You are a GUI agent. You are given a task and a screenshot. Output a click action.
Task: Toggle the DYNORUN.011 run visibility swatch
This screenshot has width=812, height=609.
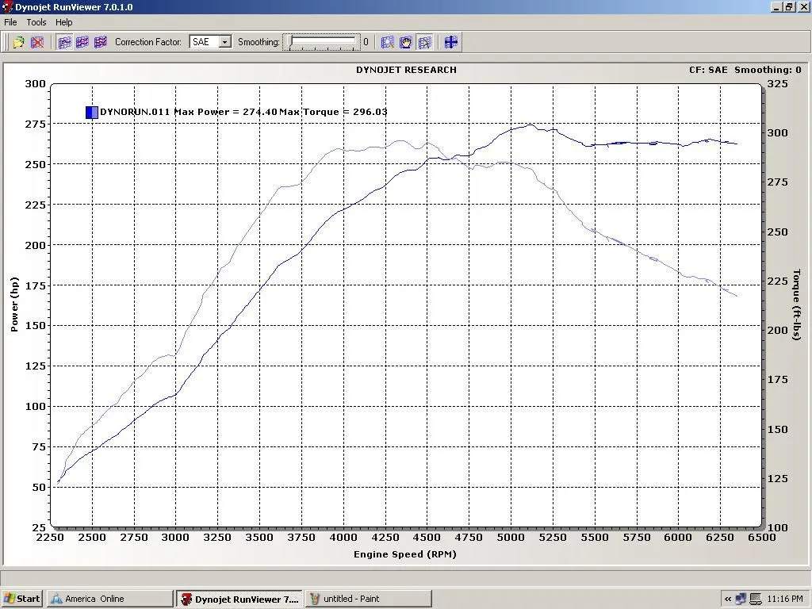click(91, 112)
